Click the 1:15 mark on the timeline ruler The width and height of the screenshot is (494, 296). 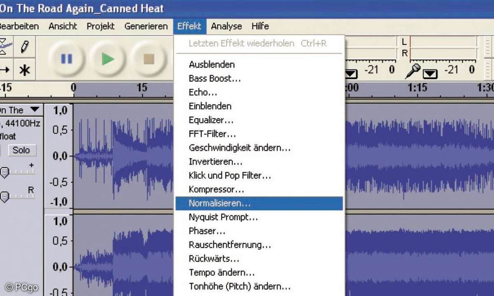417,88
